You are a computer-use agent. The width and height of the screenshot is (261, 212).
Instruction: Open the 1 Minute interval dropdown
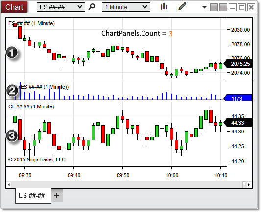coord(126,7)
